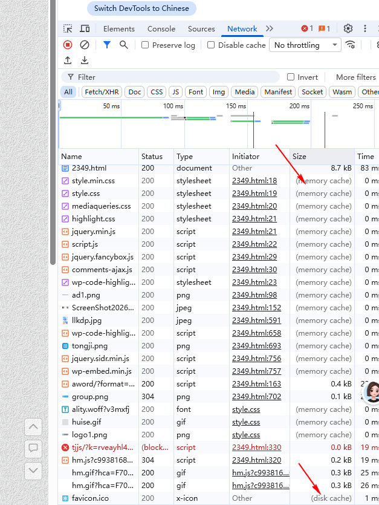Select the All type filter
Viewport: 379px width, 505px height.
[68, 92]
